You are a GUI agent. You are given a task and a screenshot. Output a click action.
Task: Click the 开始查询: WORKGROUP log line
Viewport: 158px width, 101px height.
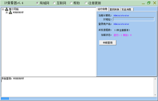point(13,79)
